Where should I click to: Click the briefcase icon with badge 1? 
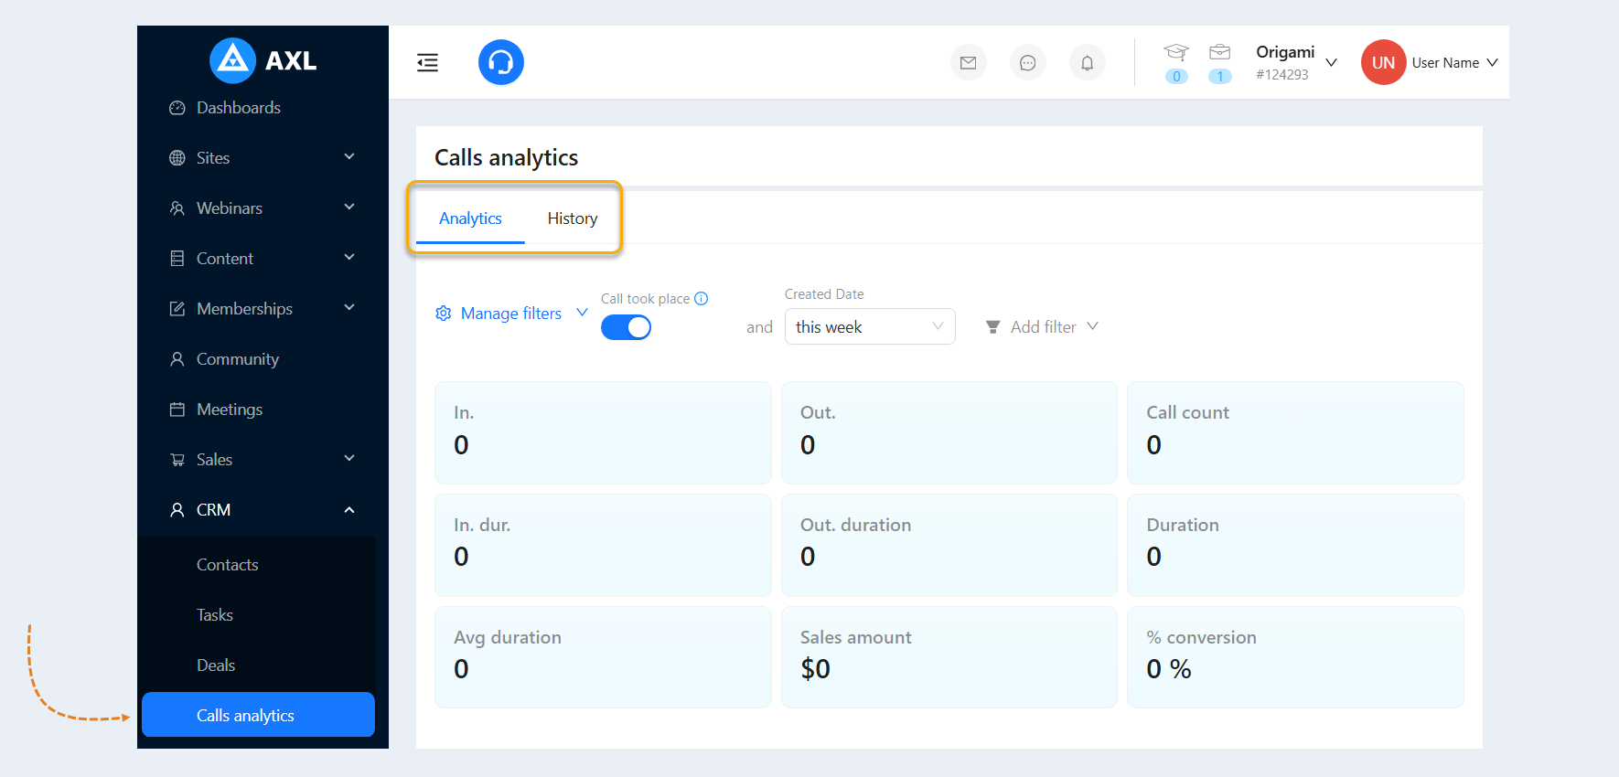[1220, 52]
